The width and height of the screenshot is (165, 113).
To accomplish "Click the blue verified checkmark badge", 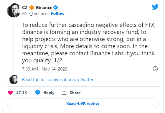I will [55, 7].
